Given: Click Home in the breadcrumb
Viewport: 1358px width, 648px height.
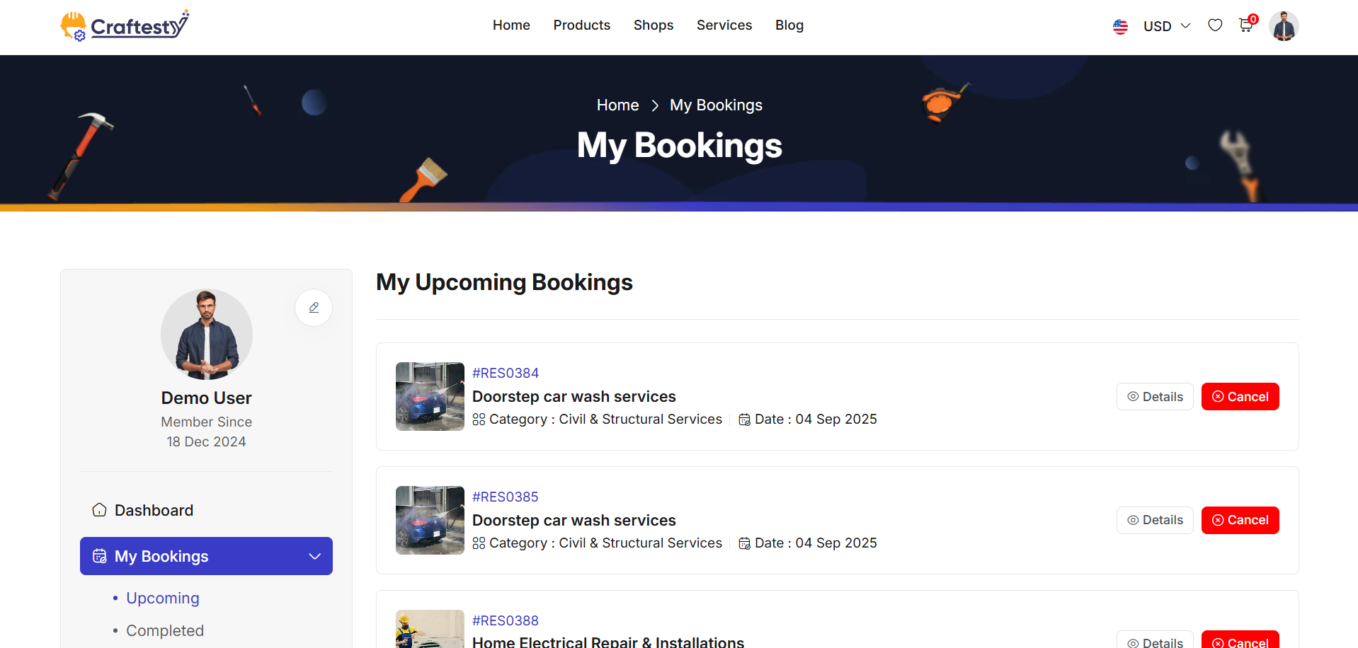Looking at the screenshot, I should (617, 105).
